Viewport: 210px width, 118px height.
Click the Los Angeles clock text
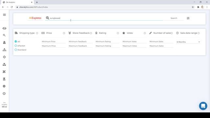[x=4, y=105]
